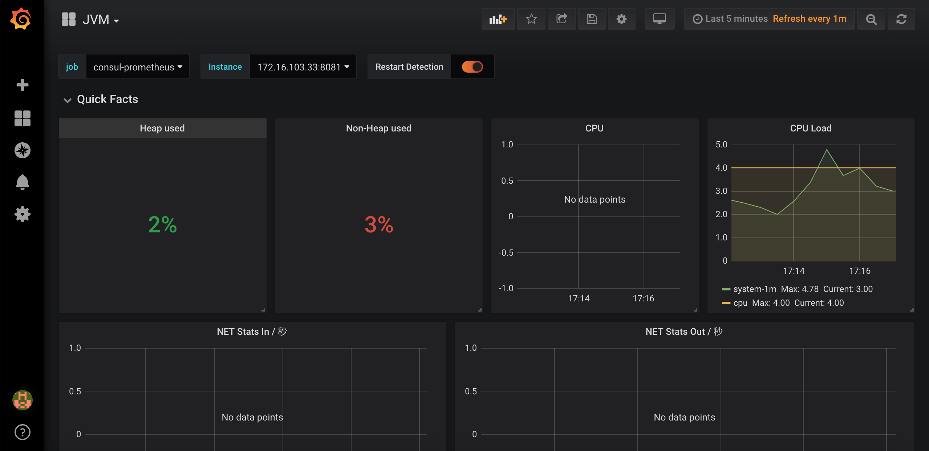
Task: Click the 'Refresh every 1m' text
Action: 810,19
